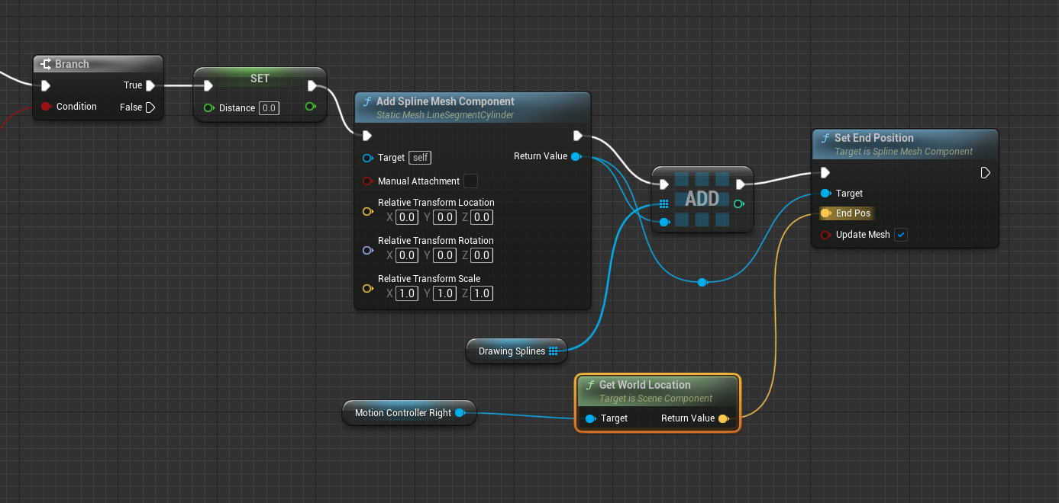Viewport: 1059px width, 503px height.
Task: Select the Add Spline Mesh Component title
Action: point(445,101)
